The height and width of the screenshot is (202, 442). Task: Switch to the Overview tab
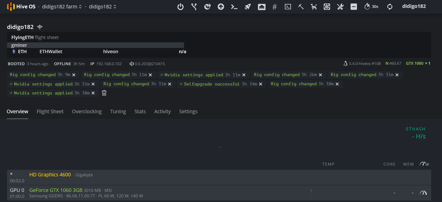tap(17, 112)
